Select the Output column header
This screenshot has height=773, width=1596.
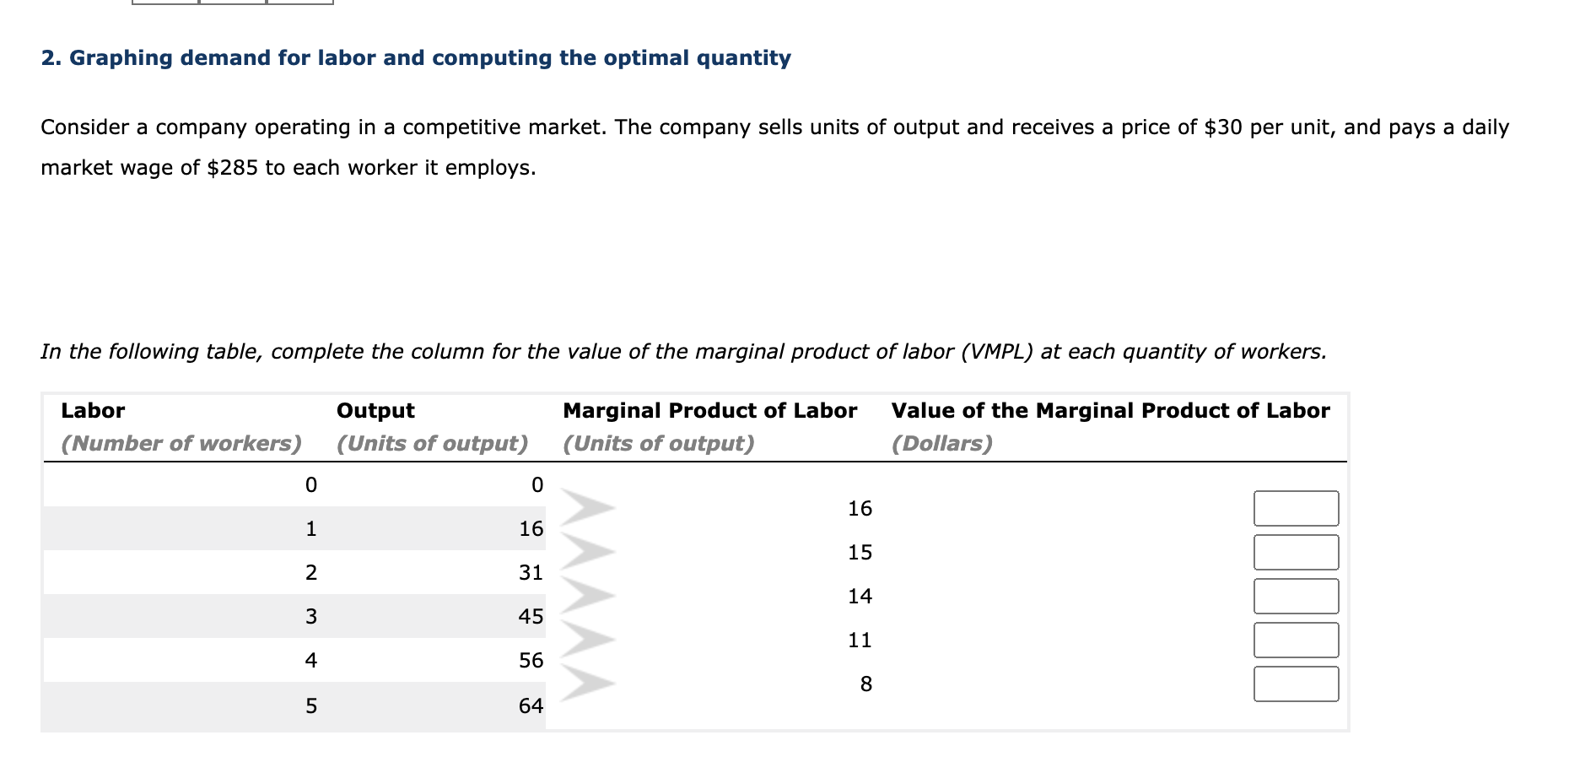[375, 411]
